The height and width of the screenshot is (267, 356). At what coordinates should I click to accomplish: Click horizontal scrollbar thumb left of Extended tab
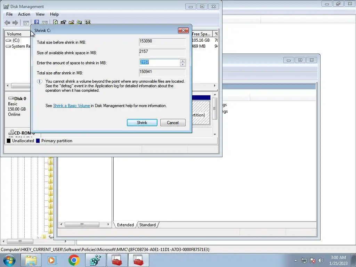tap(82, 224)
